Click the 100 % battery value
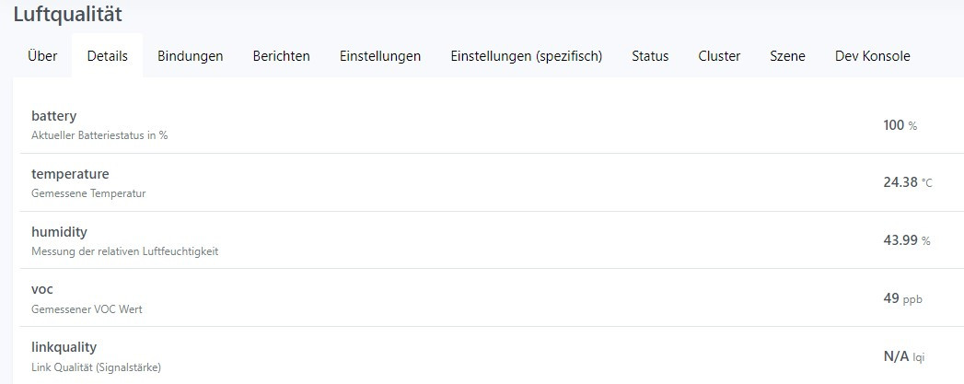964x384 pixels. (900, 125)
